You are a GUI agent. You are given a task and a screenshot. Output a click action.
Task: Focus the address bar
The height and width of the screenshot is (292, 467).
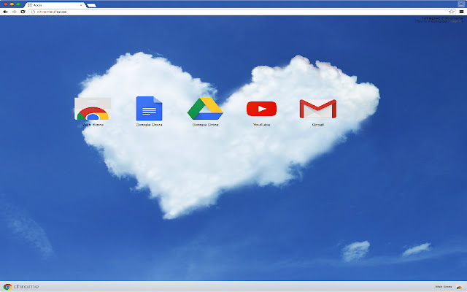click(242, 12)
